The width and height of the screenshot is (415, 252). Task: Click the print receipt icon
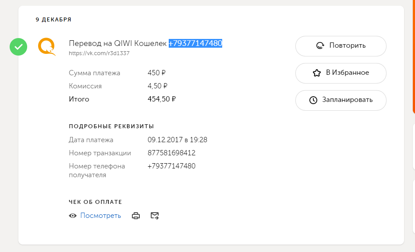point(136,216)
